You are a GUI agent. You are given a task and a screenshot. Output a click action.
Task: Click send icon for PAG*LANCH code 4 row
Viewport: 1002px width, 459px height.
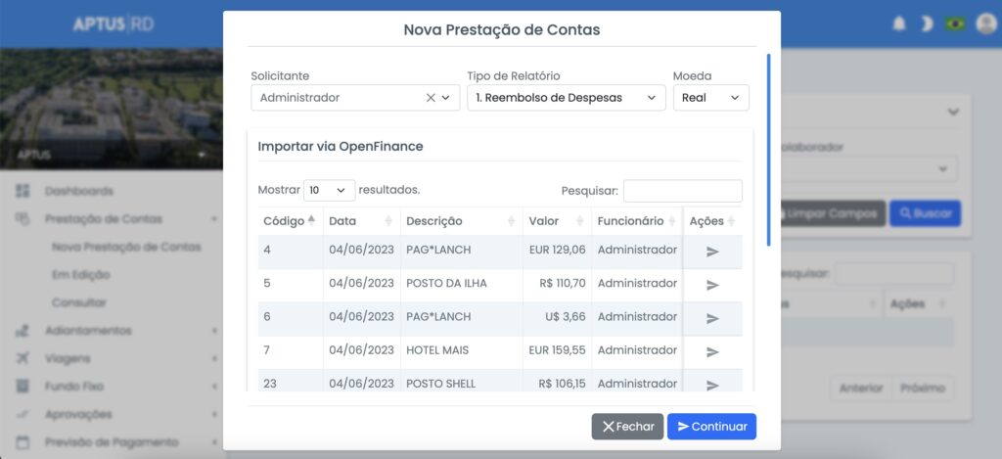click(712, 252)
